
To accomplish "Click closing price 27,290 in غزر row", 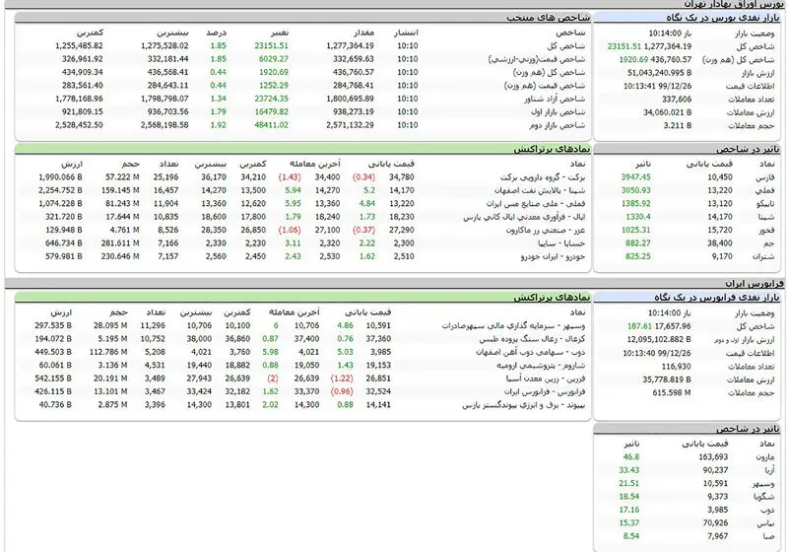I will pyautogui.click(x=402, y=230).
